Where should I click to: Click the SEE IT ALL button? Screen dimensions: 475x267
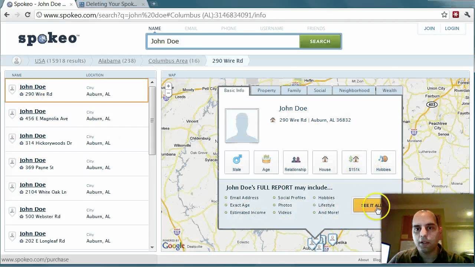click(367, 205)
